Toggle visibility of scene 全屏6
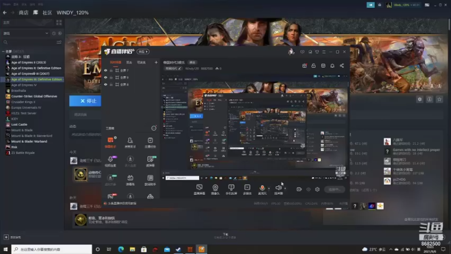 coord(105,84)
